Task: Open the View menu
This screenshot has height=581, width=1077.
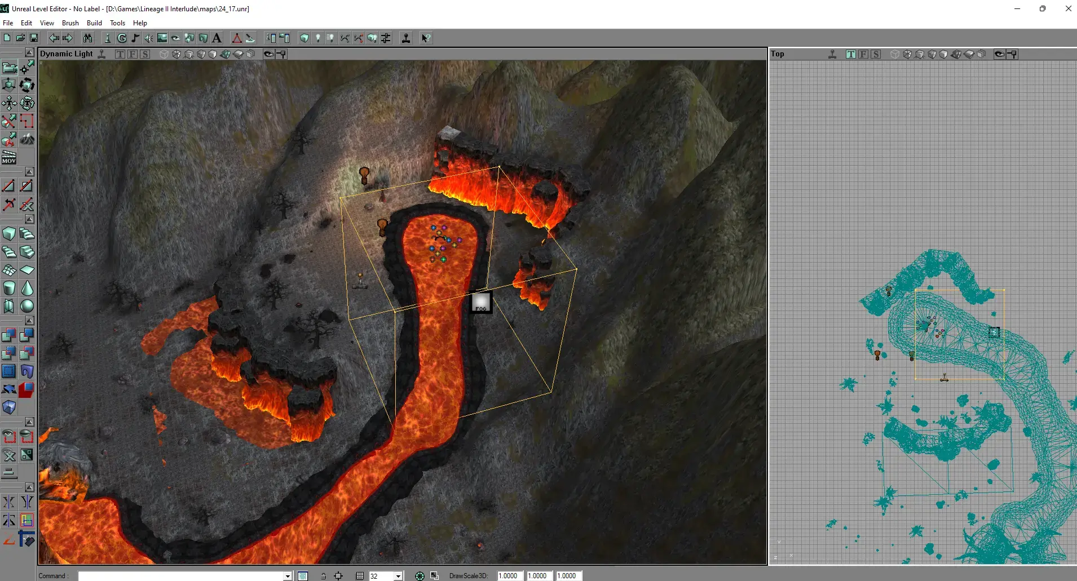Action: [x=47, y=23]
